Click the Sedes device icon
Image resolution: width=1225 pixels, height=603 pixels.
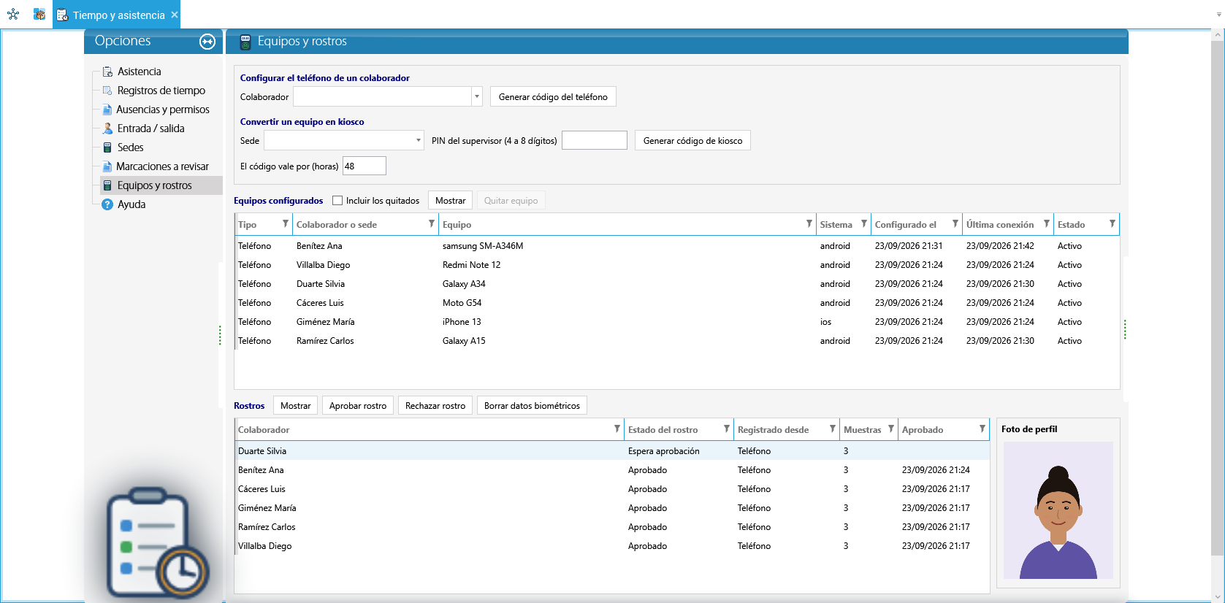[x=107, y=147]
